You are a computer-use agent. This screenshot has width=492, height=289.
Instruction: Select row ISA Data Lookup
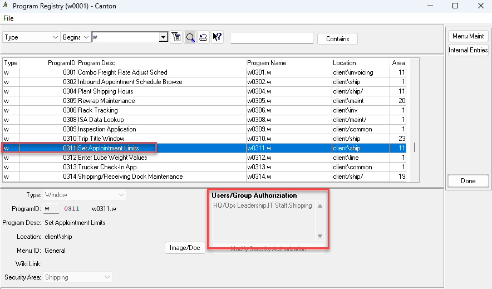(x=204, y=120)
